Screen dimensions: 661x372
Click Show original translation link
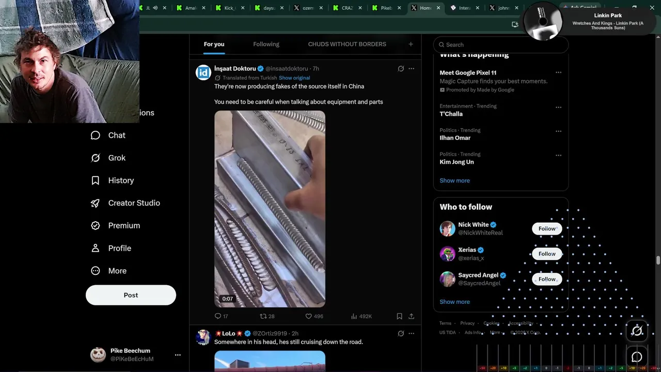pyautogui.click(x=294, y=78)
